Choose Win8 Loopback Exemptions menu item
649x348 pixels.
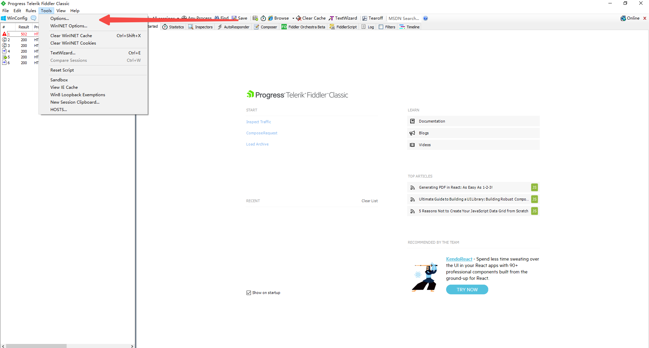click(93, 95)
